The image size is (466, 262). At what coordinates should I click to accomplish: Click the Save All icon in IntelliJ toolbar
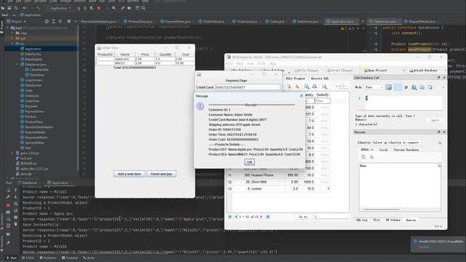[x=9, y=8]
